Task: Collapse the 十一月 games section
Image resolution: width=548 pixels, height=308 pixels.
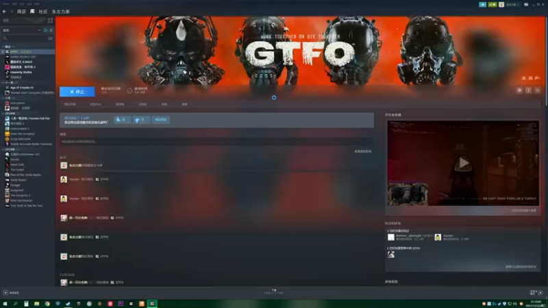Action: [x=3, y=83]
